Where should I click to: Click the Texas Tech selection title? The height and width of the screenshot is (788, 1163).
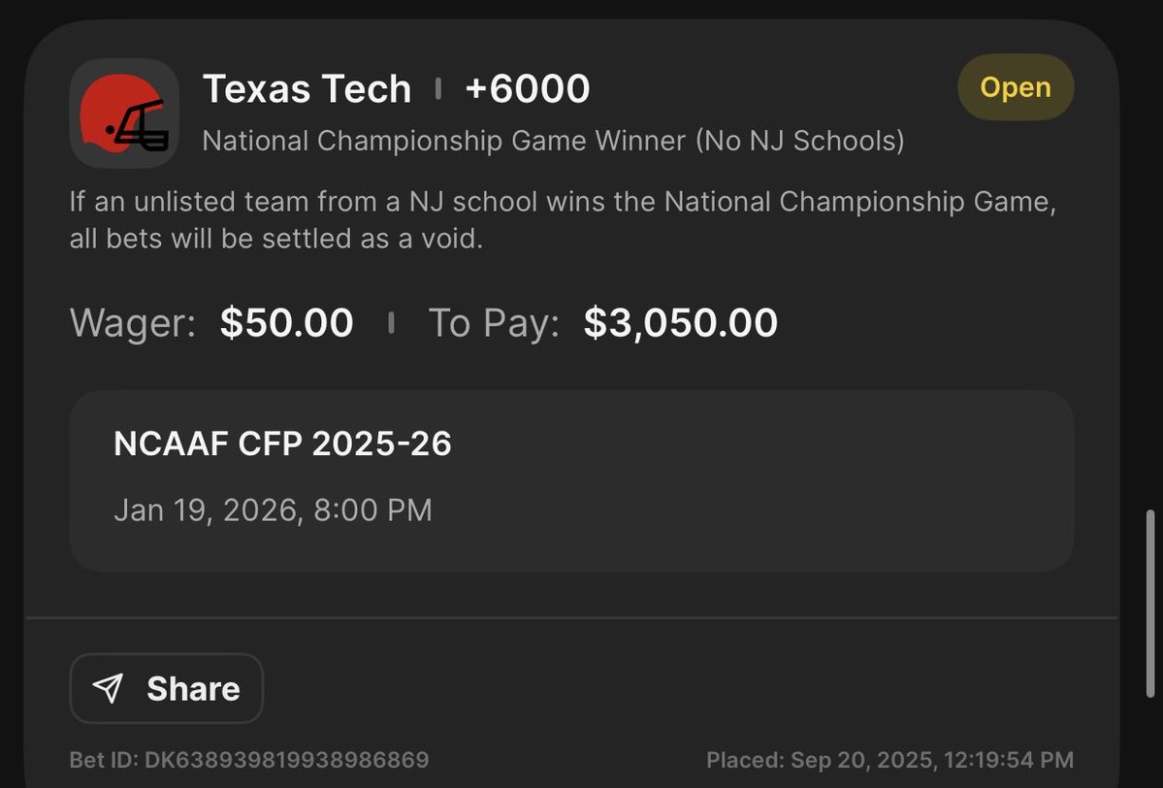click(307, 89)
